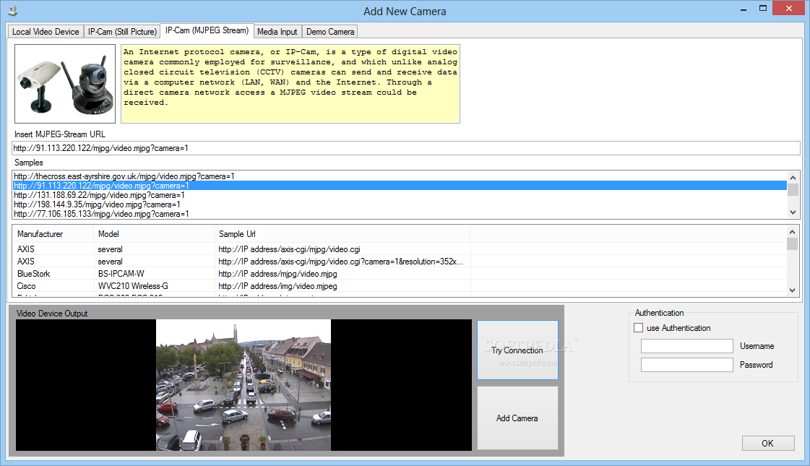Screen dimensions: 810x466
Task: Click the BS-IPCAM-W model cell
Action: (x=121, y=274)
